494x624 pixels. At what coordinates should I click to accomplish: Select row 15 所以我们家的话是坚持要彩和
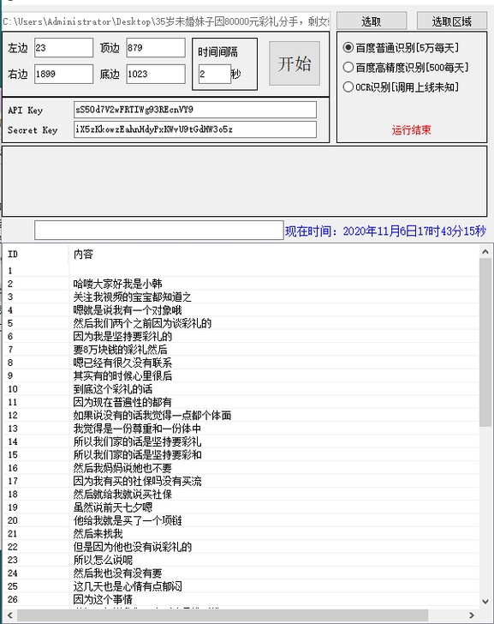point(241,454)
